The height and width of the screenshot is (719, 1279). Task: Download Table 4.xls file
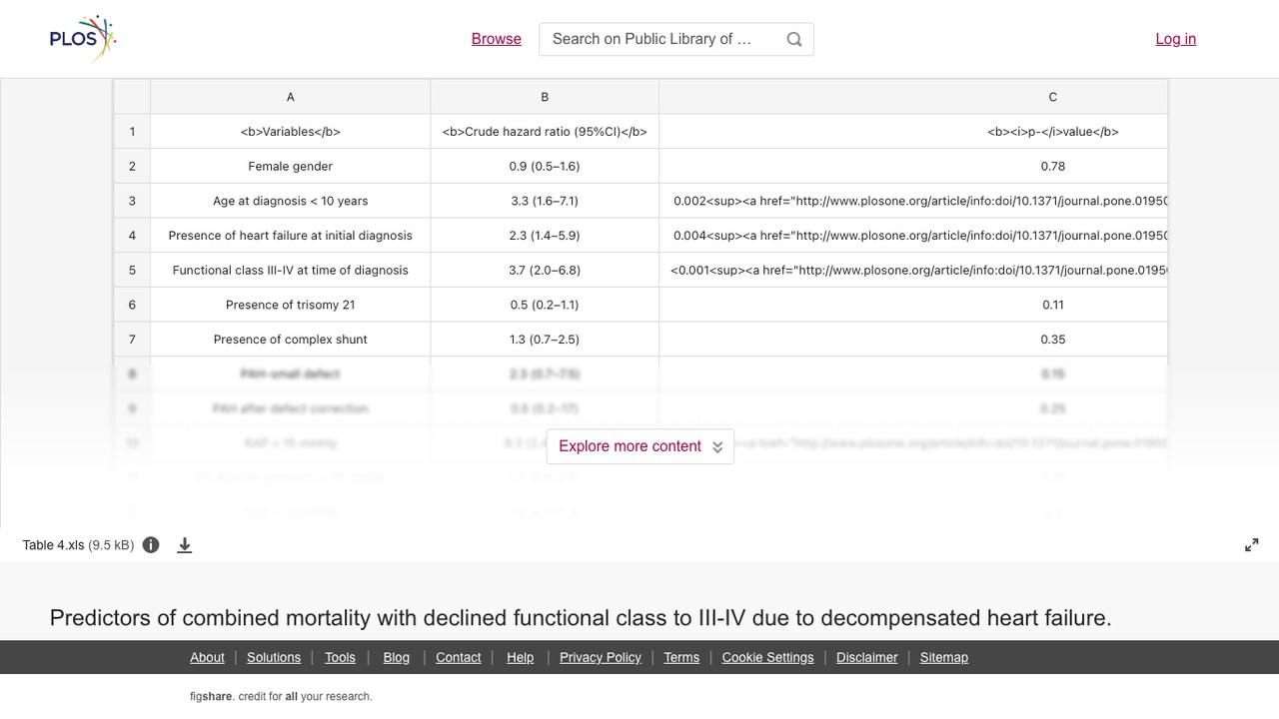(x=185, y=545)
